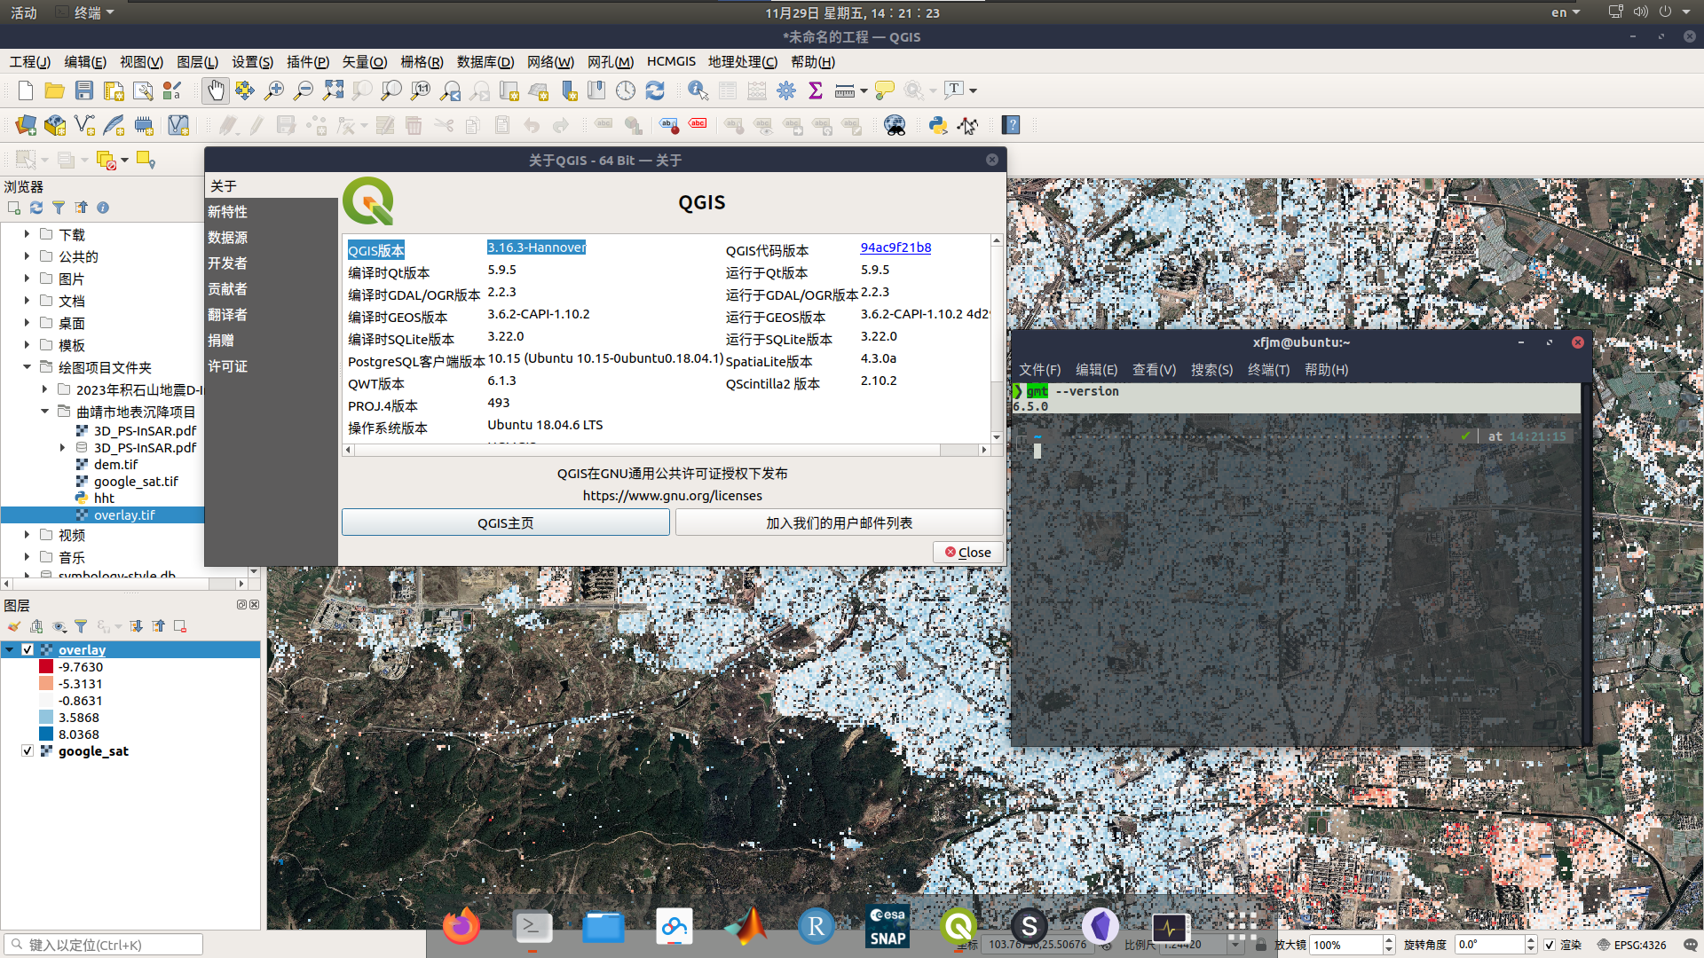This screenshot has width=1704, height=958.
Task: Save project with the floppy disk icon
Action: click(x=83, y=90)
